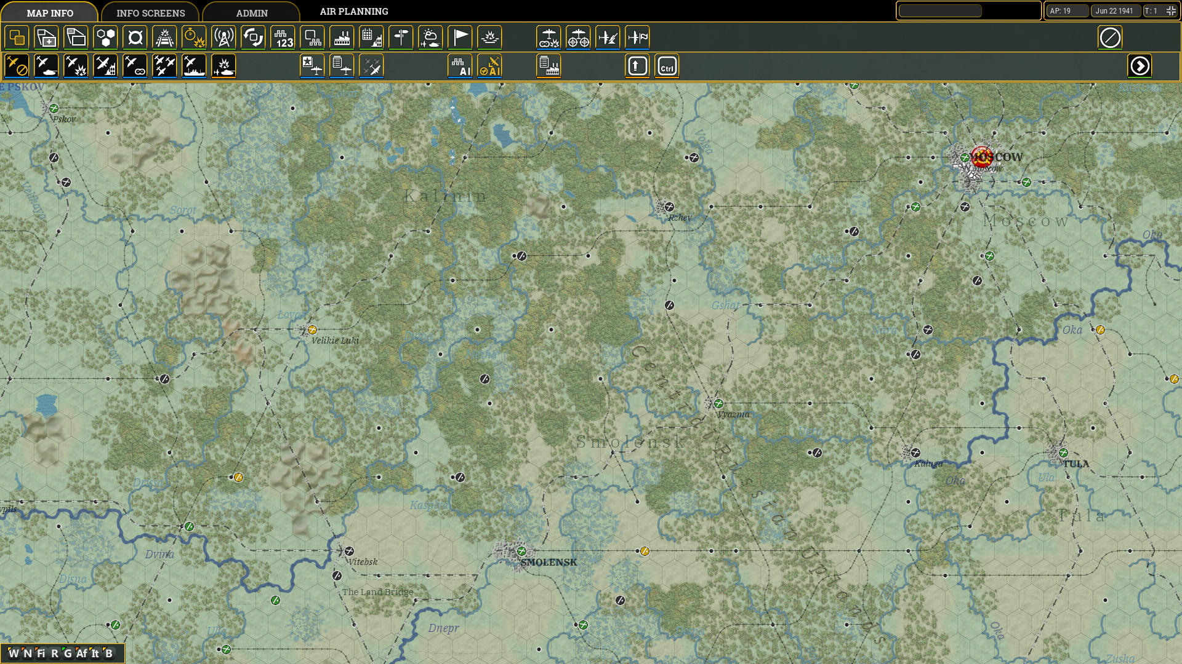Image resolution: width=1182 pixels, height=664 pixels.
Task: Select the plane over ship naval icon
Action: pos(194,66)
